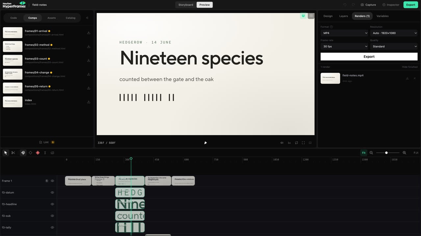Image resolution: width=421 pixels, height=236 pixels.
Task: Switch to the Storyboard view
Action: 186,5
